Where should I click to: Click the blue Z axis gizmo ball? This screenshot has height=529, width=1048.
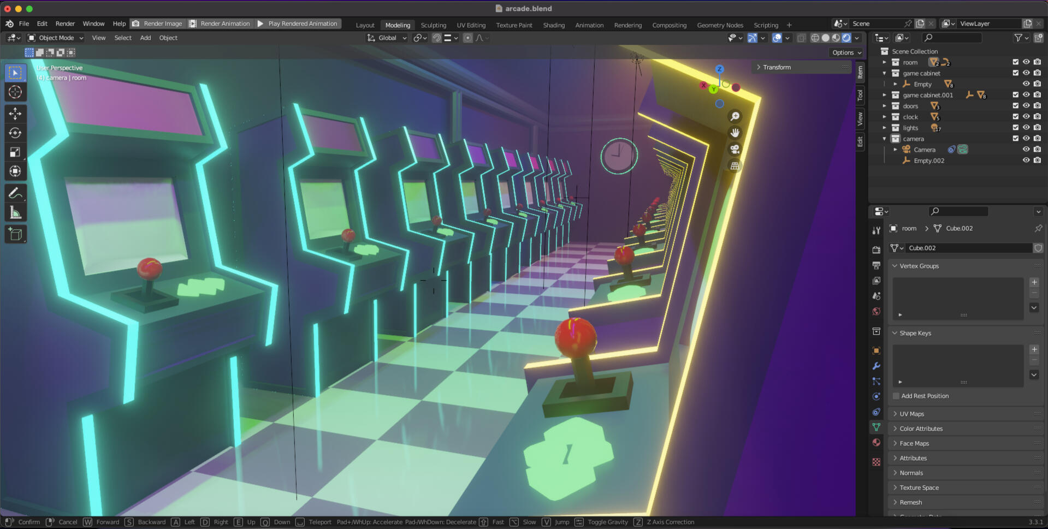click(719, 69)
